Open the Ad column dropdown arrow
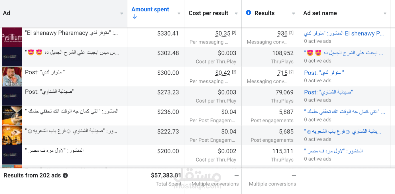This screenshot has height=194, width=395. pyautogui.click(x=122, y=14)
